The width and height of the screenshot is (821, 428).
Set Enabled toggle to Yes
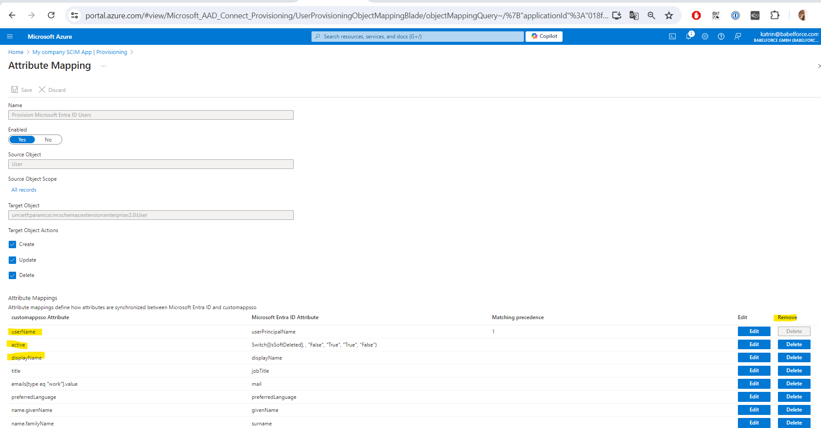22,140
